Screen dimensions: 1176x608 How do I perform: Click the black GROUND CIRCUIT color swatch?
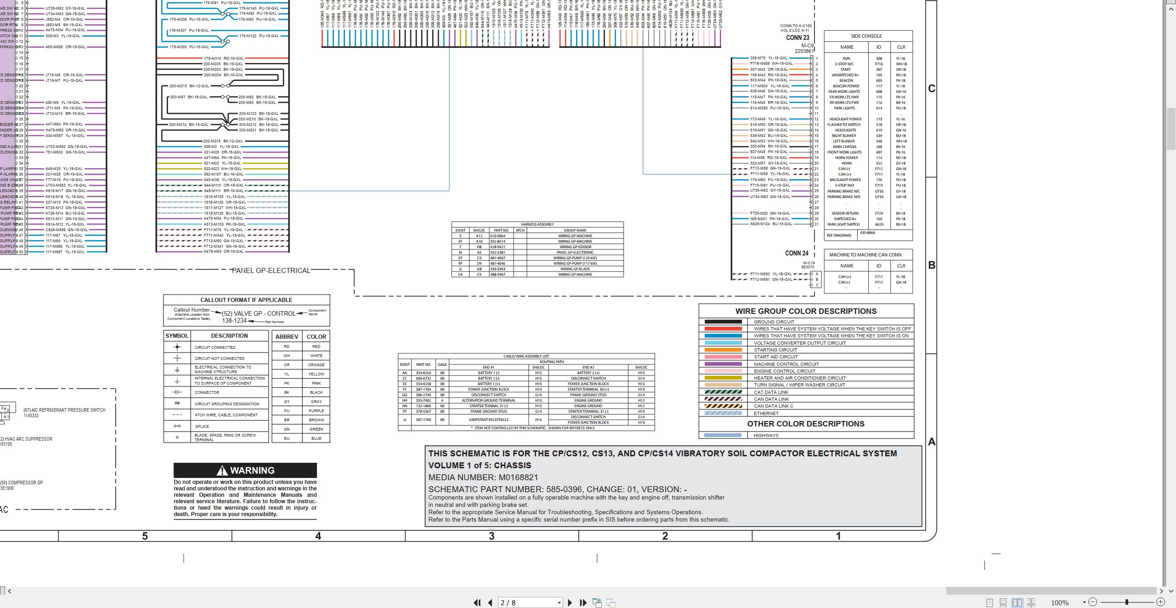[723, 322]
